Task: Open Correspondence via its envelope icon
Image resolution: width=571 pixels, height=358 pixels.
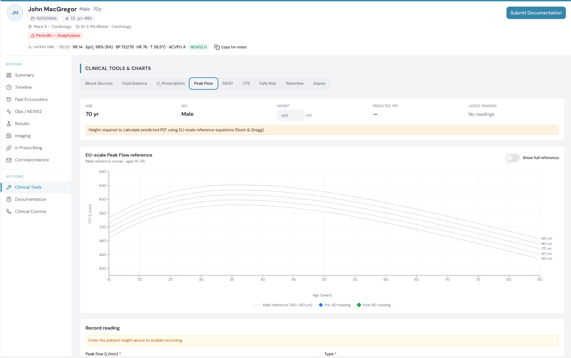Action: coord(9,160)
